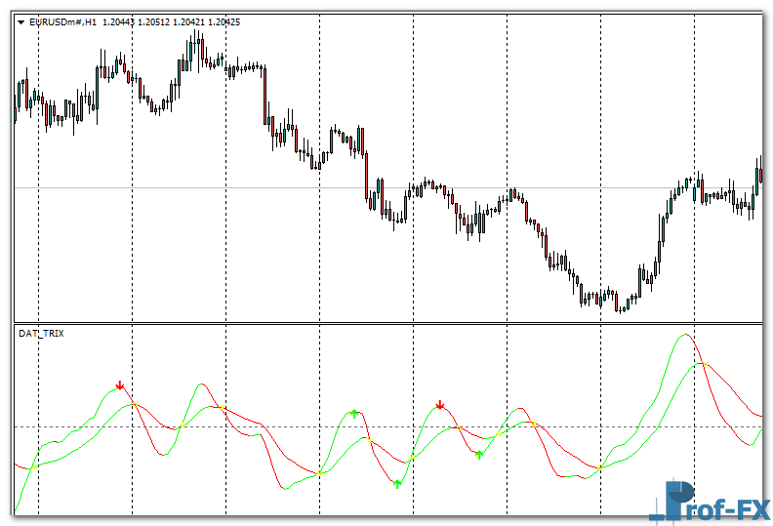
Task: Click the triangle arrow beside EURUSDm#,H1
Action: pos(21,21)
